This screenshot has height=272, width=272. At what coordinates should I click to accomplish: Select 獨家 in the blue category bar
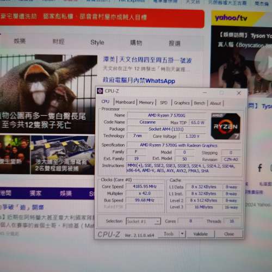(35, 193)
